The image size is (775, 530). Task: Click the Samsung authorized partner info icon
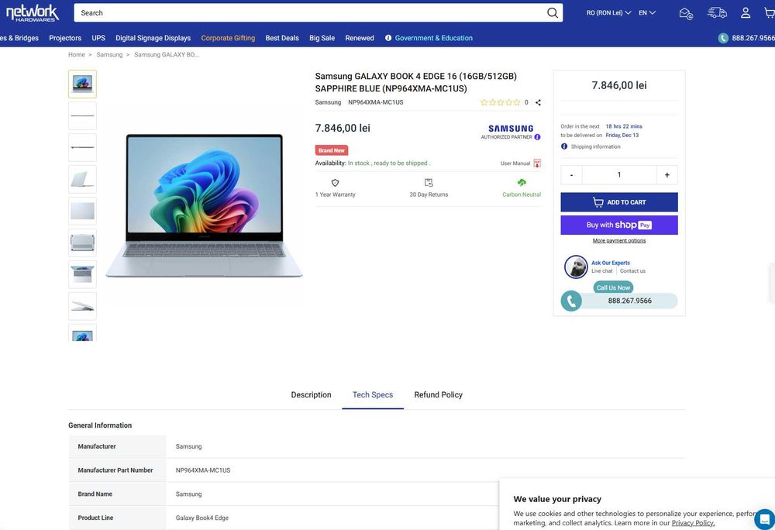click(x=537, y=137)
